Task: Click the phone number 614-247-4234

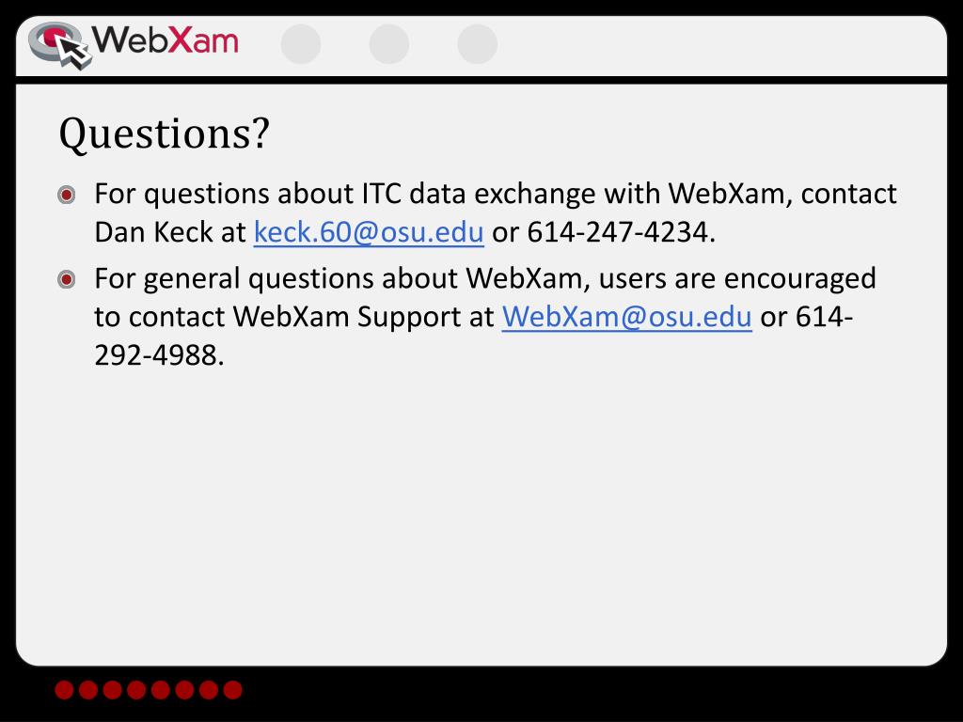Action: point(618,232)
